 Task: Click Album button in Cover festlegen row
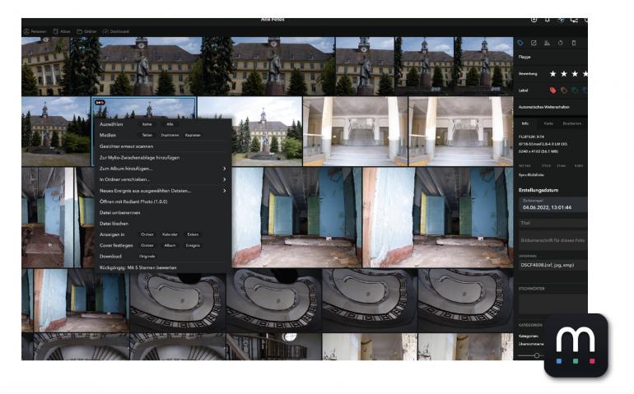[x=170, y=245]
